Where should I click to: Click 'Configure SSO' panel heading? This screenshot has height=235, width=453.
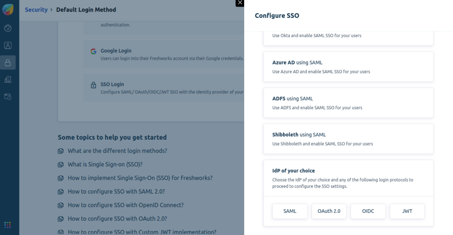tap(277, 15)
